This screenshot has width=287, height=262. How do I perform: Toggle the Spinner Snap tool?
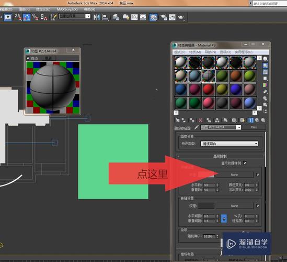(x=44, y=17)
